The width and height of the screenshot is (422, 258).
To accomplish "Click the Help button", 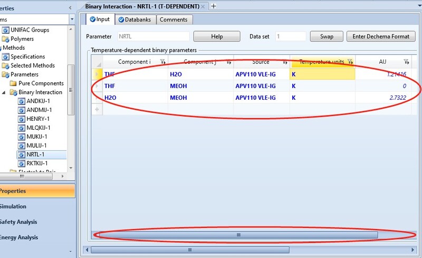I will 217,36.
